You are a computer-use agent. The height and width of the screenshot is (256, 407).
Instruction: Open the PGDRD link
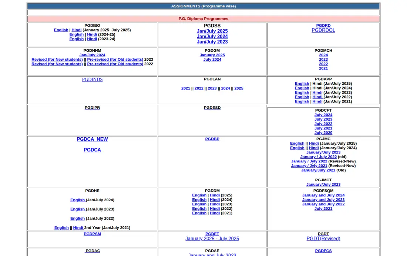tap(323, 26)
